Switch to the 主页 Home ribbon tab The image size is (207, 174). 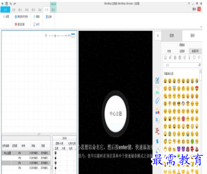14,10
